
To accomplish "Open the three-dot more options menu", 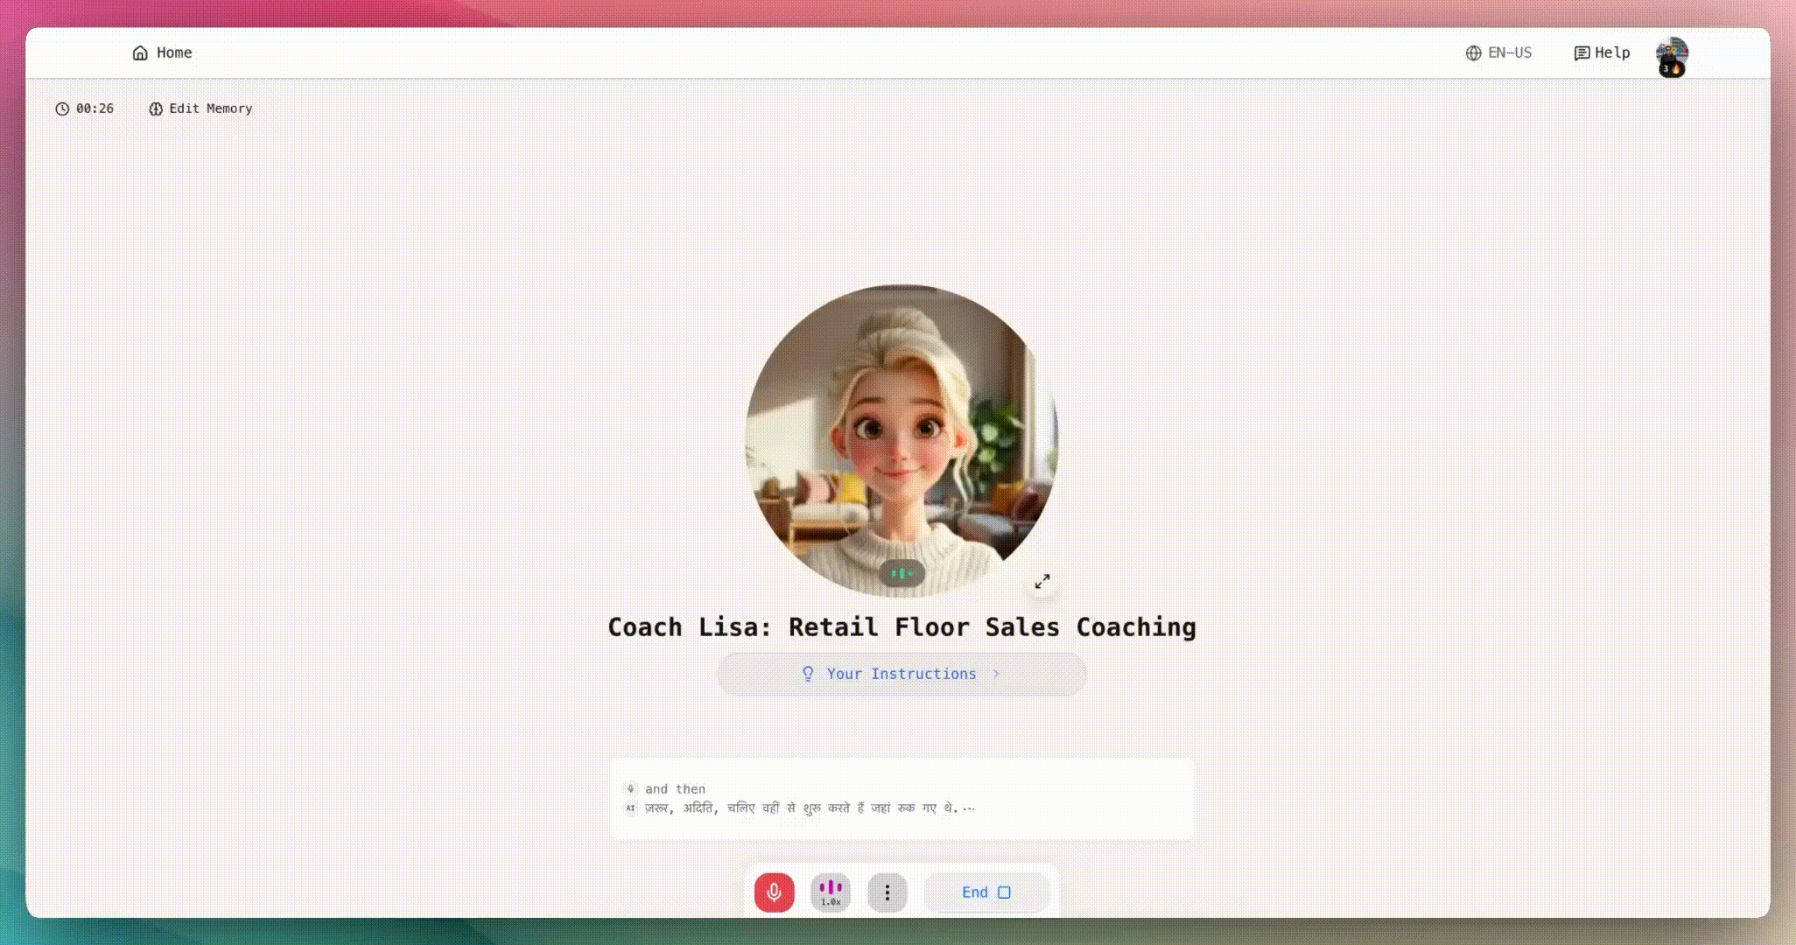I will click(x=887, y=892).
